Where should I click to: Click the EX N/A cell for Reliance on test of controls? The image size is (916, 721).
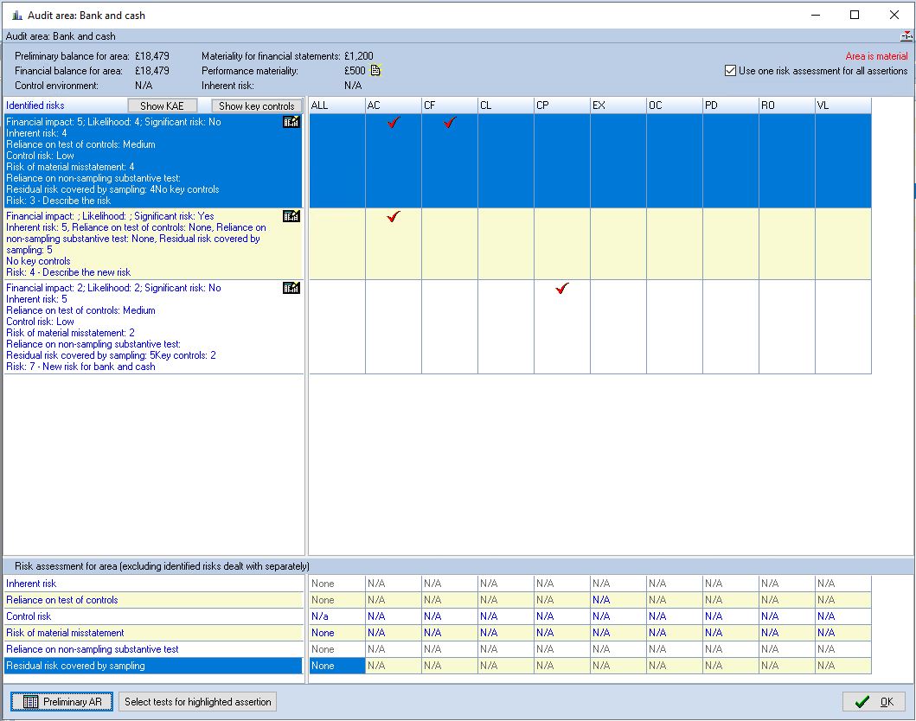point(618,600)
